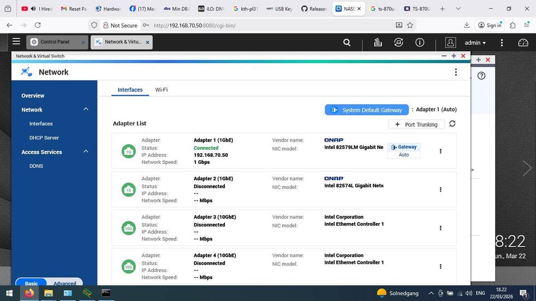Refresh the adapter list
The width and height of the screenshot is (536, 301).
pos(452,124)
